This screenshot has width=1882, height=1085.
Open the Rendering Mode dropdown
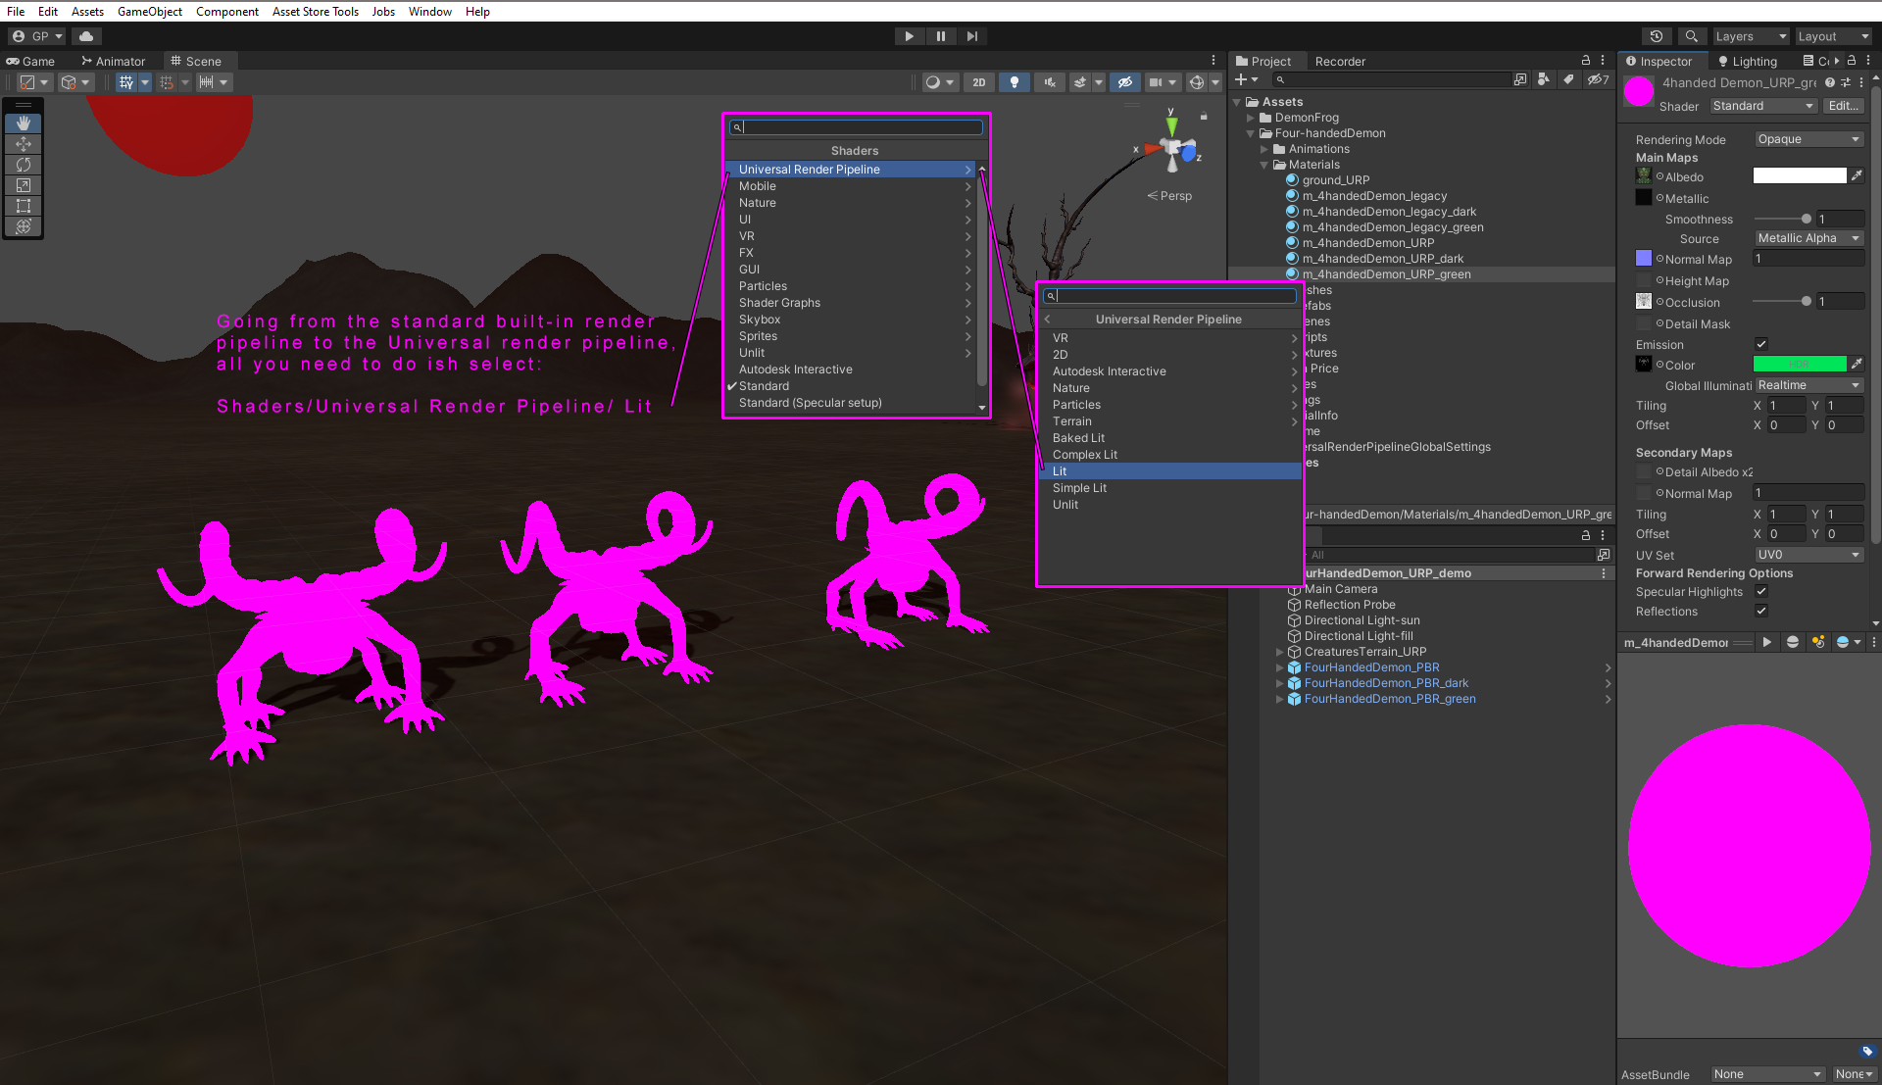pos(1808,139)
